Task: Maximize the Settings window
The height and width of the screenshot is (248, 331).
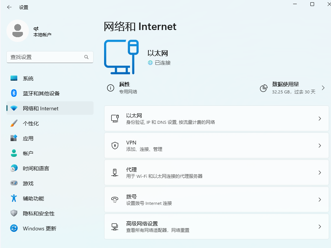Action: click(x=312, y=4)
